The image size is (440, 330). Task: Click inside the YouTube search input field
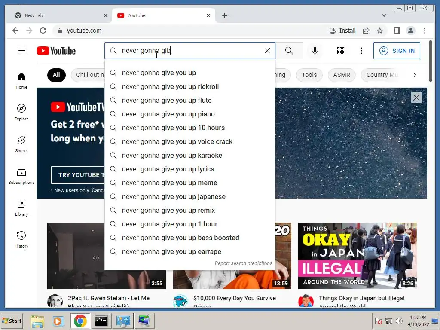(x=191, y=51)
